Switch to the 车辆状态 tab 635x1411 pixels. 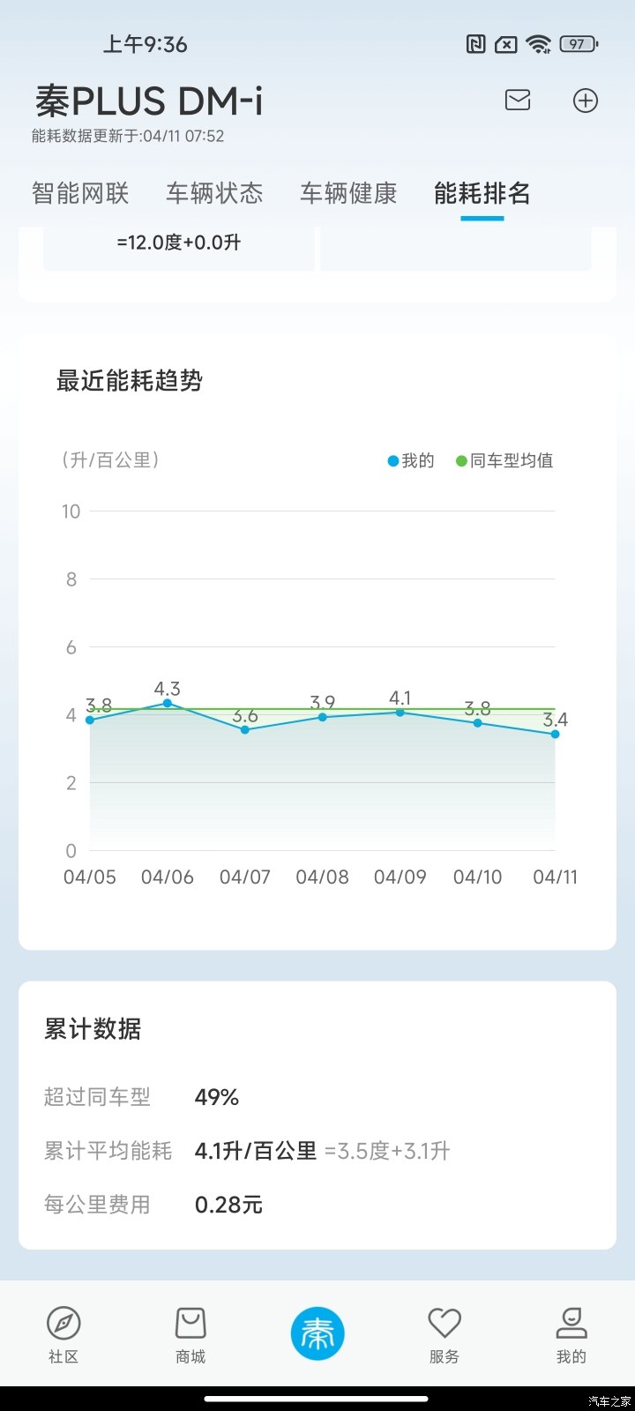click(214, 193)
